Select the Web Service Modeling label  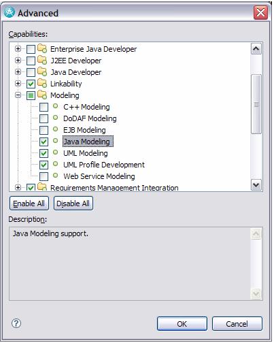99,176
